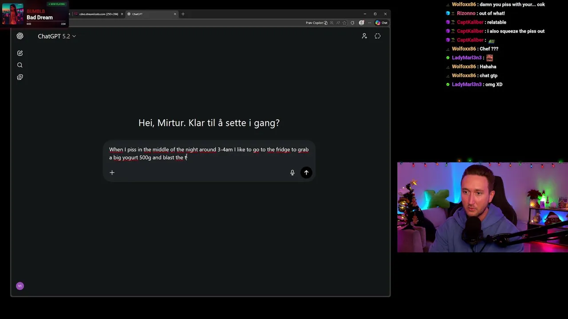Click chat message 'chat gtp'
Image resolution: width=568 pixels, height=319 pixels.
(489, 75)
